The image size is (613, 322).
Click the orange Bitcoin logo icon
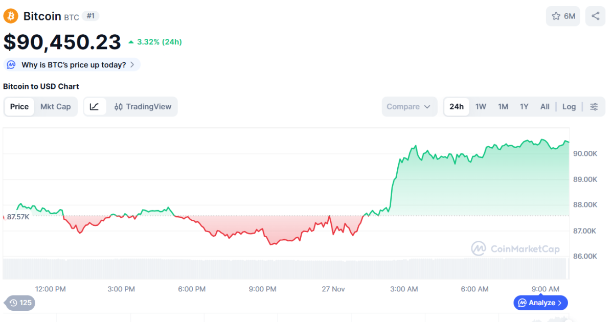[11, 16]
